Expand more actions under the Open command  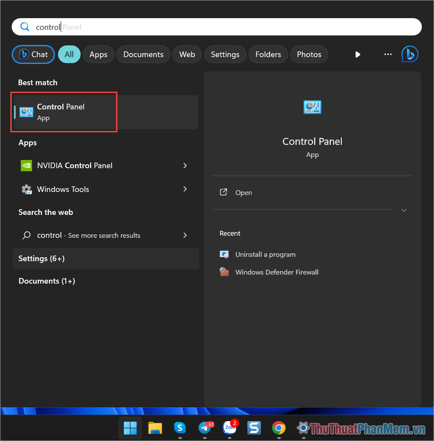tap(404, 210)
